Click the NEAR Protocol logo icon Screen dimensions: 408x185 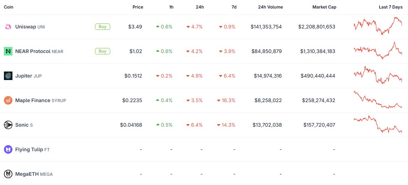coord(8,51)
